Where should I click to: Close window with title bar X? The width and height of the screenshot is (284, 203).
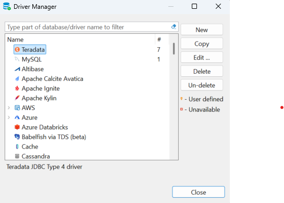pyautogui.click(x=218, y=6)
